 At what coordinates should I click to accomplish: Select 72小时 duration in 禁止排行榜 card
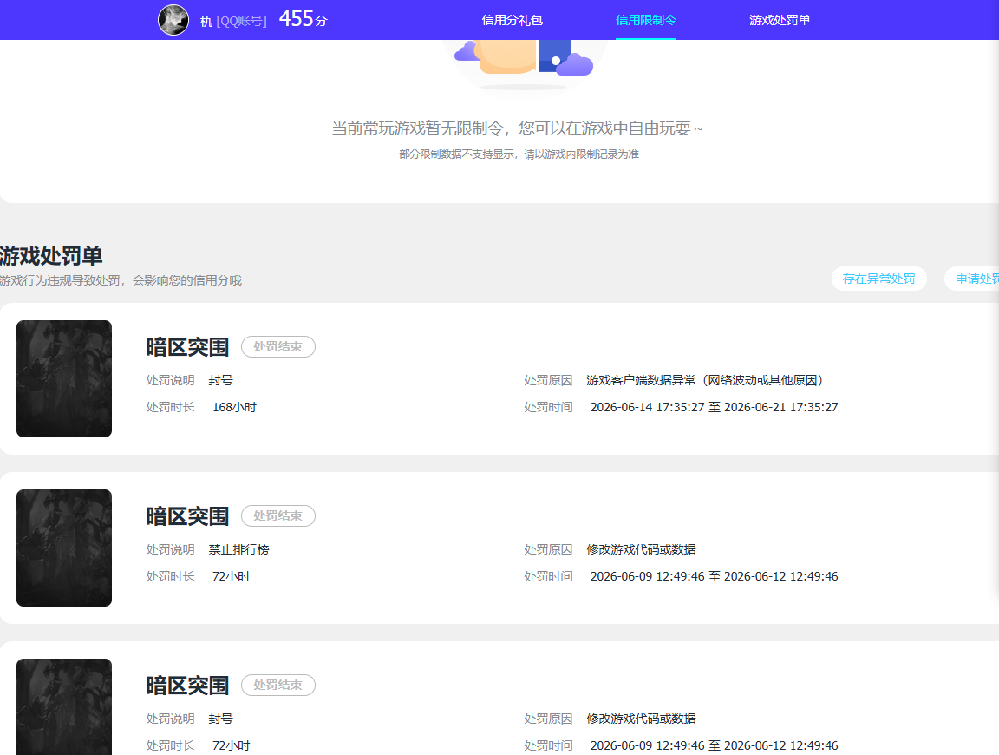click(232, 576)
